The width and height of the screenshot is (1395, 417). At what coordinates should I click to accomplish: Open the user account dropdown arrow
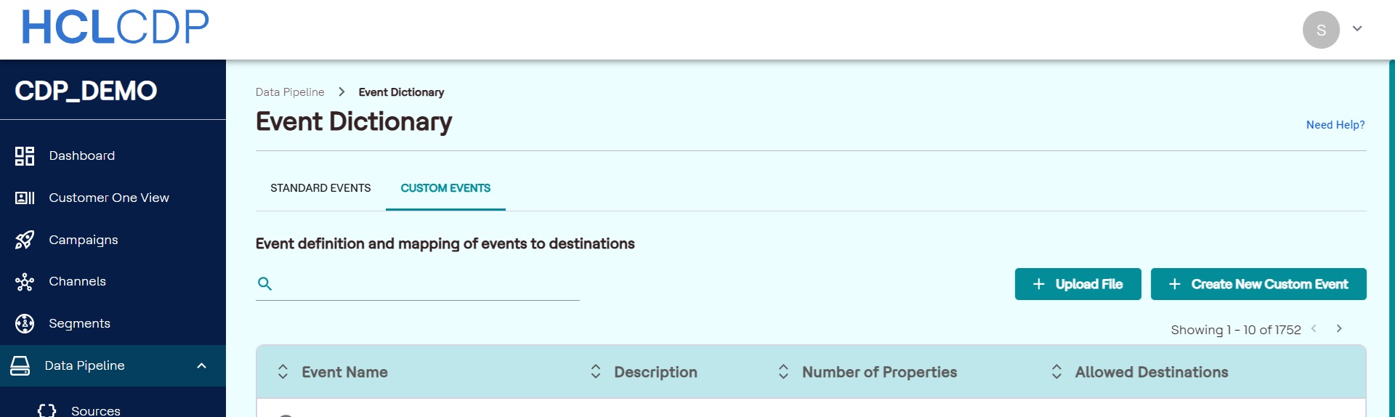click(1356, 29)
